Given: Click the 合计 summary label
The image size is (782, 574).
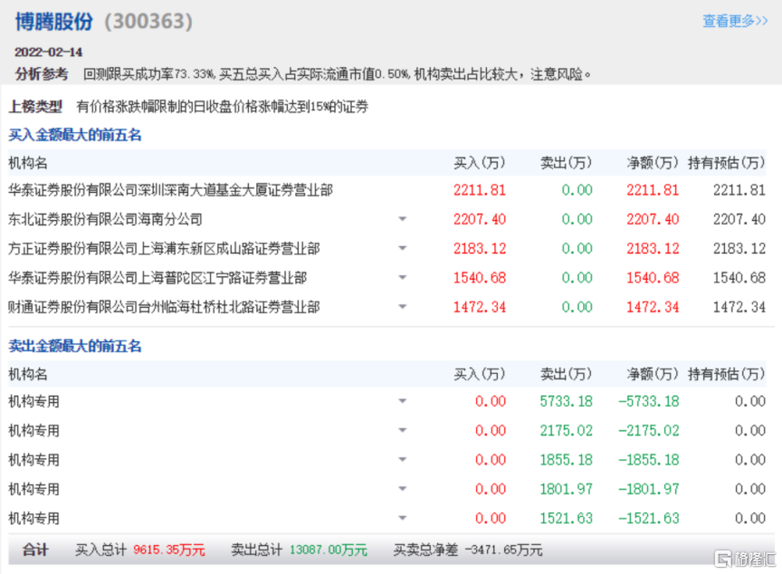Looking at the screenshot, I should click(35, 550).
